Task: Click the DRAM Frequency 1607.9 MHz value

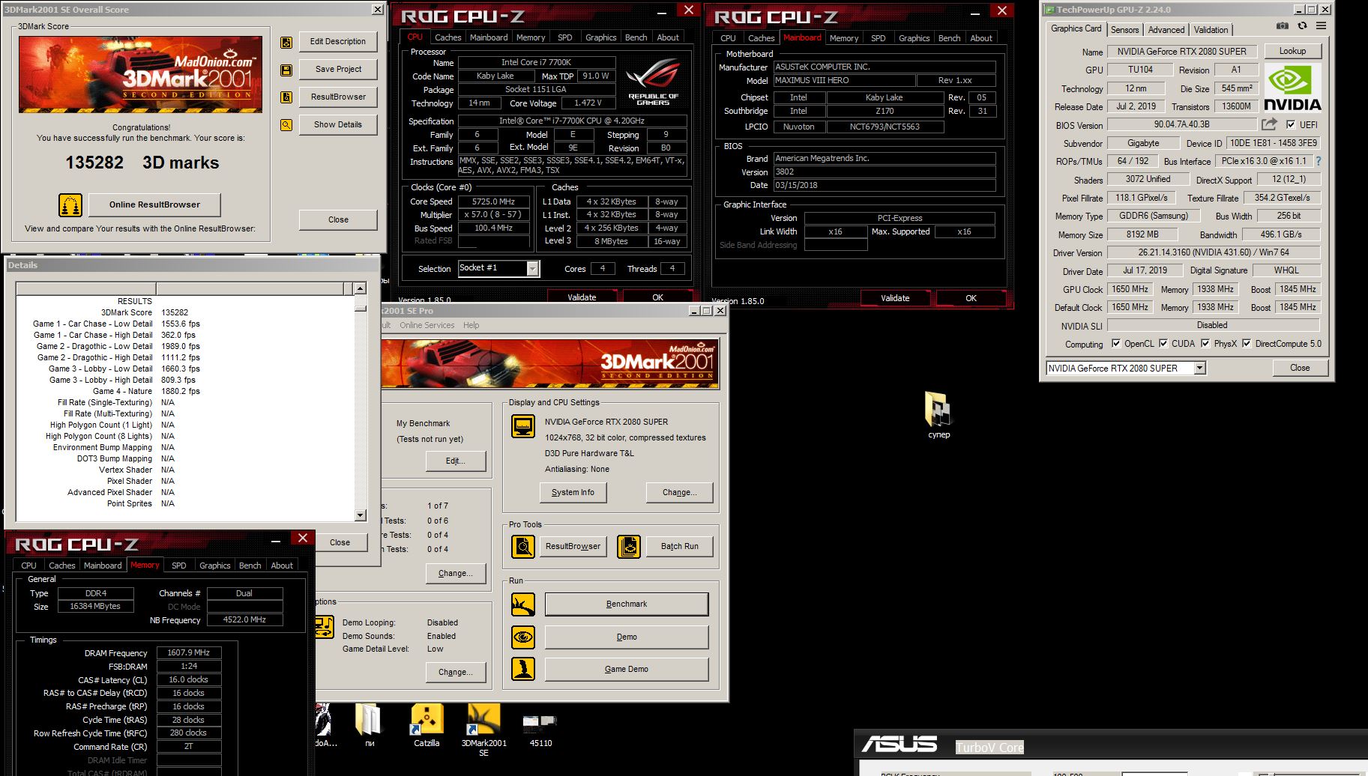Action: point(188,653)
